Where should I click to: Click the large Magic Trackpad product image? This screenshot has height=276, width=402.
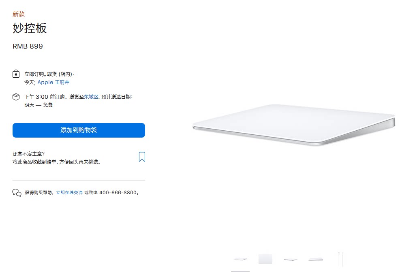294,125
